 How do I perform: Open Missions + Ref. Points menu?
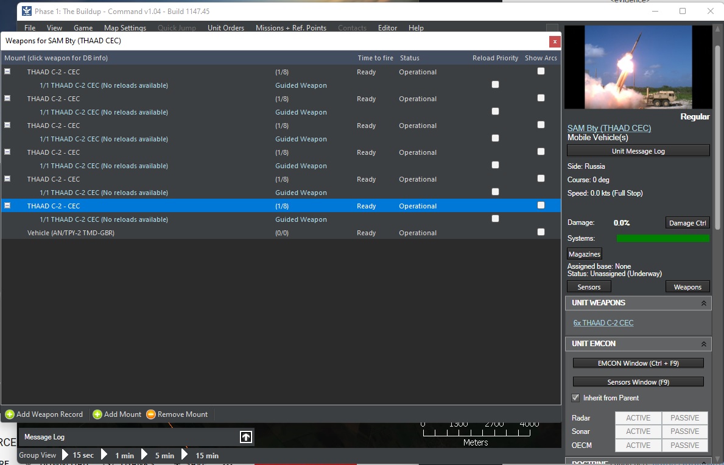pos(291,28)
